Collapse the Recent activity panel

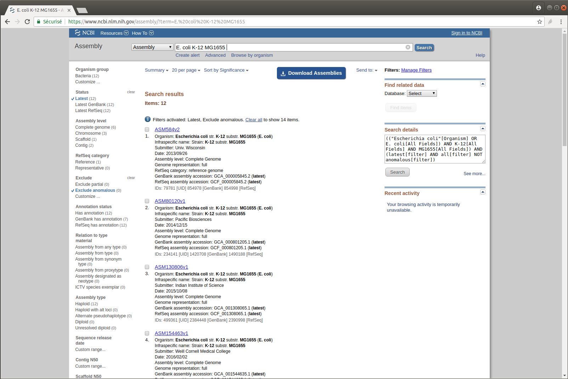click(x=483, y=192)
